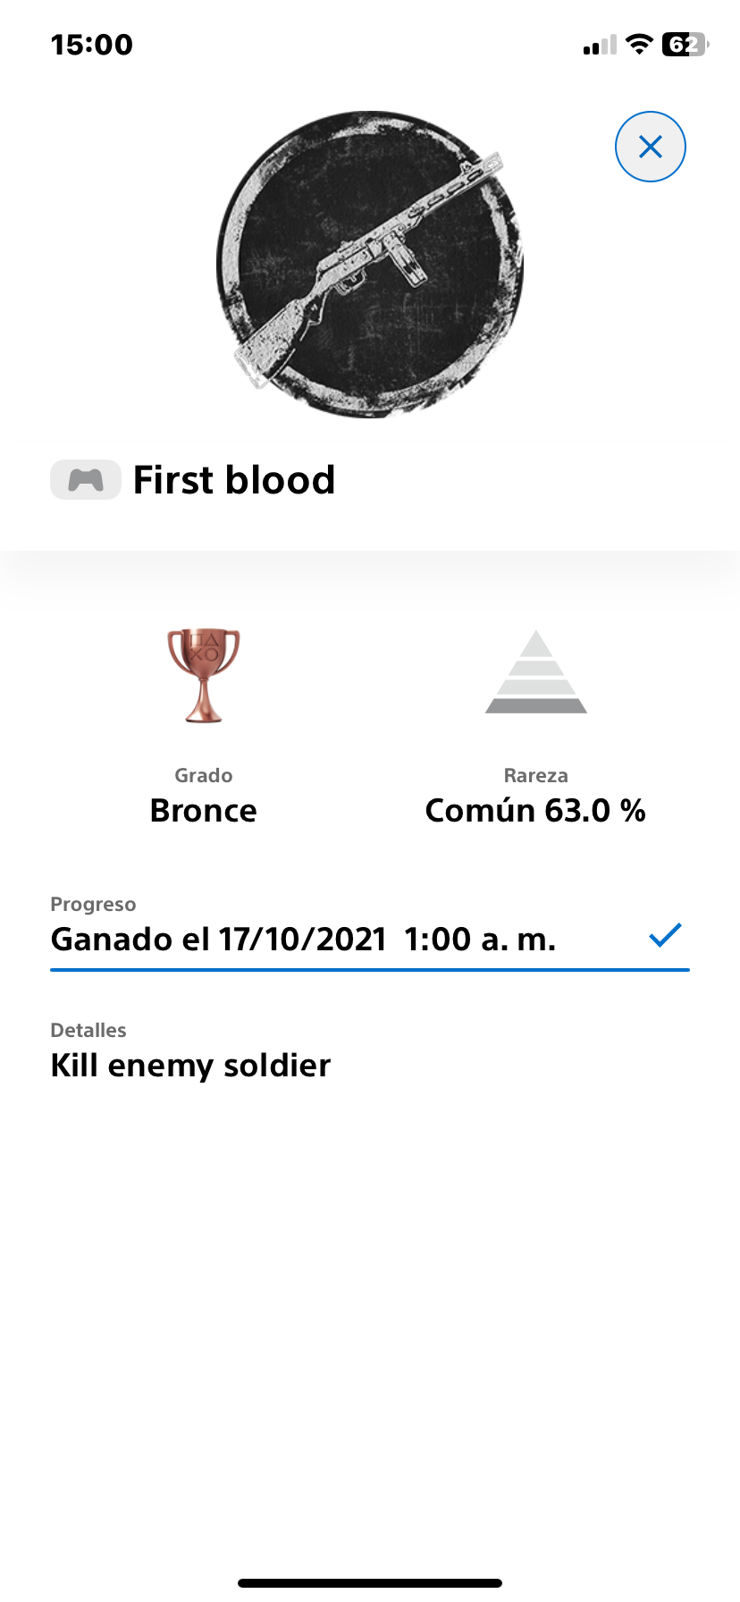Tap the Bronce grade label
Image resolution: width=740 pixels, height=1602 pixels.
(204, 811)
